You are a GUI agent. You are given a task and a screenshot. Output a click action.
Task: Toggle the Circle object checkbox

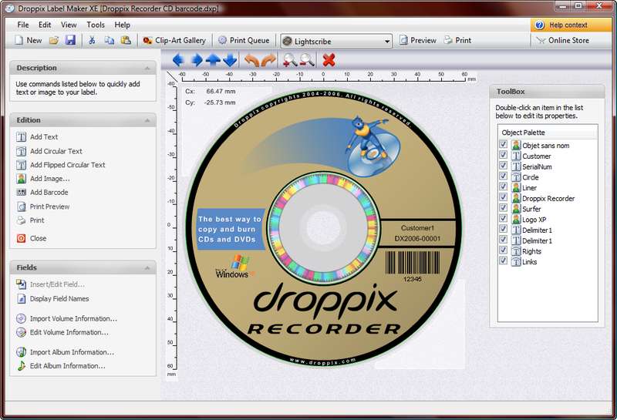[503, 176]
